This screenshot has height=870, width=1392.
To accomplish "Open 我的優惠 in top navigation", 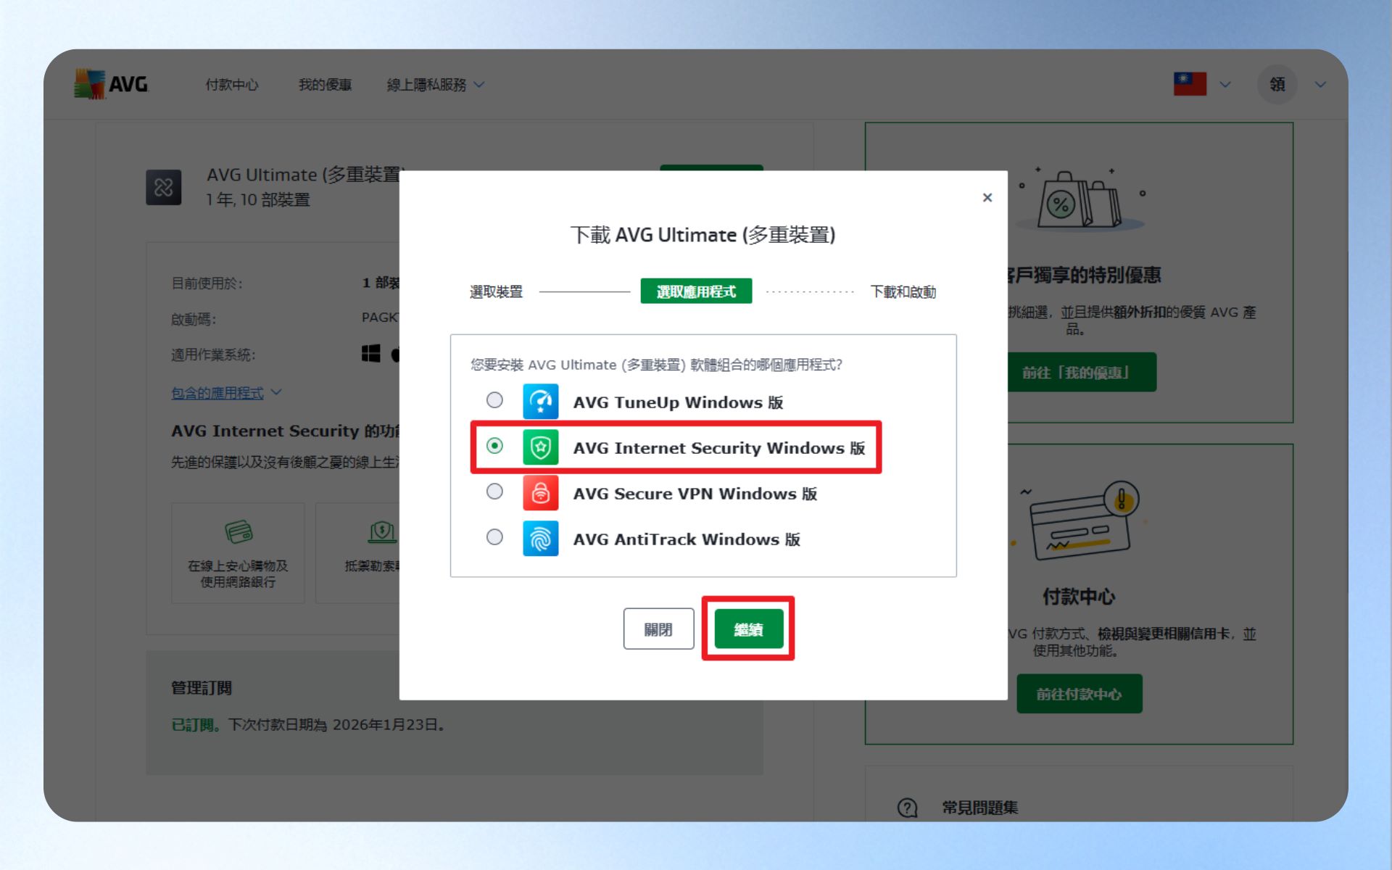I will coord(325,85).
